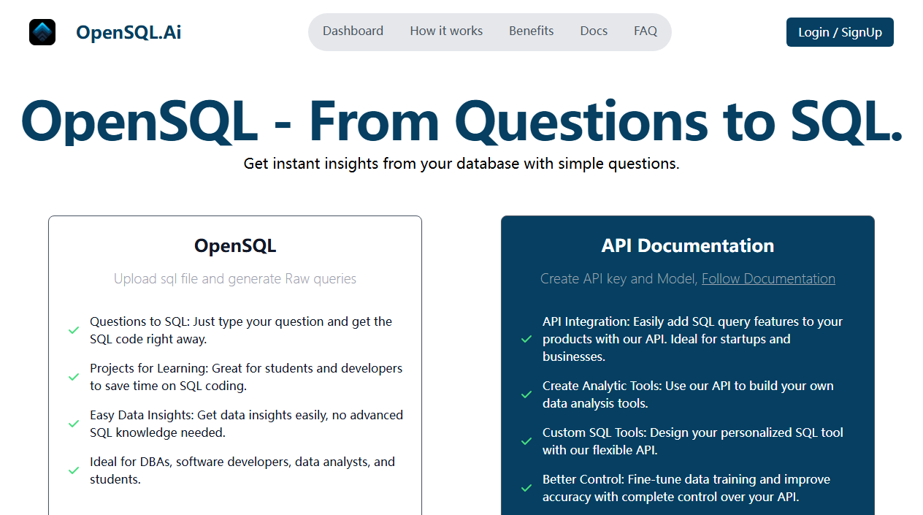Click the OpenSQL.Ai brand name text

[129, 32]
